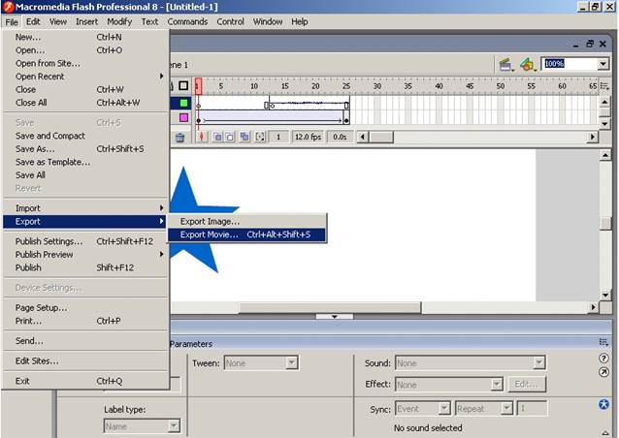
Task: Click the Center Frame button in timeline
Action: click(x=202, y=137)
